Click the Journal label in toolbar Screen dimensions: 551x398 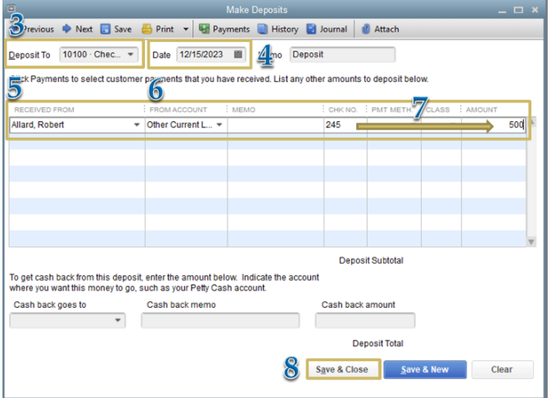333,29
